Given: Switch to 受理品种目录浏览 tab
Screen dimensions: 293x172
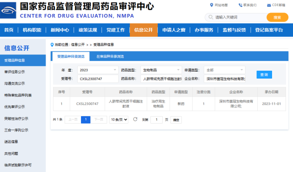Looking at the screenshot, I should click(71, 56).
